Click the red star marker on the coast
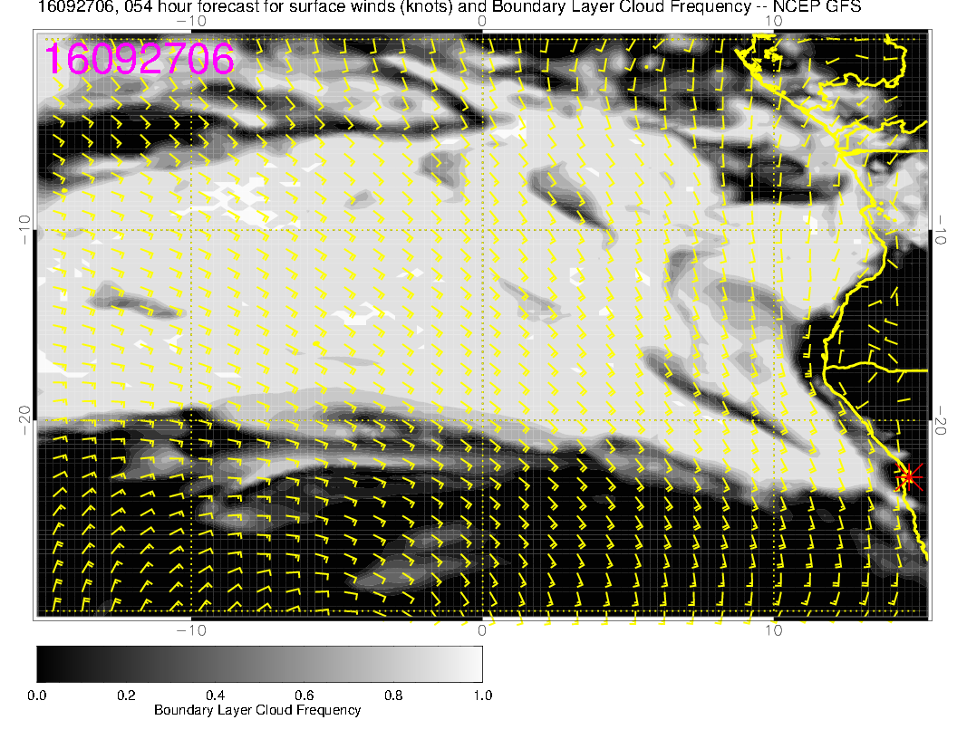The image size is (957, 739). click(909, 476)
